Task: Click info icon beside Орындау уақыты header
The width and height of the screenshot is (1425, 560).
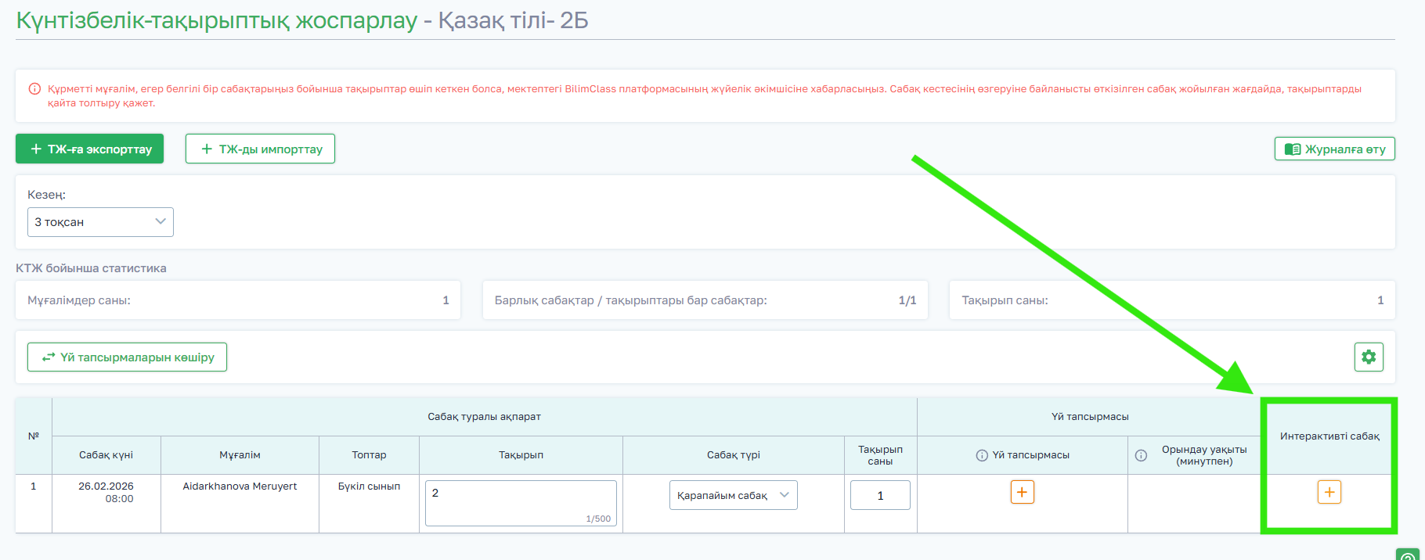Action: click(1141, 455)
